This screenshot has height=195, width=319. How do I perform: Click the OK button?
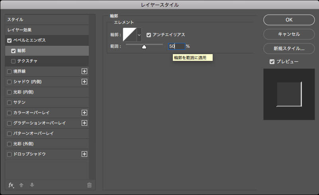tap(289, 20)
